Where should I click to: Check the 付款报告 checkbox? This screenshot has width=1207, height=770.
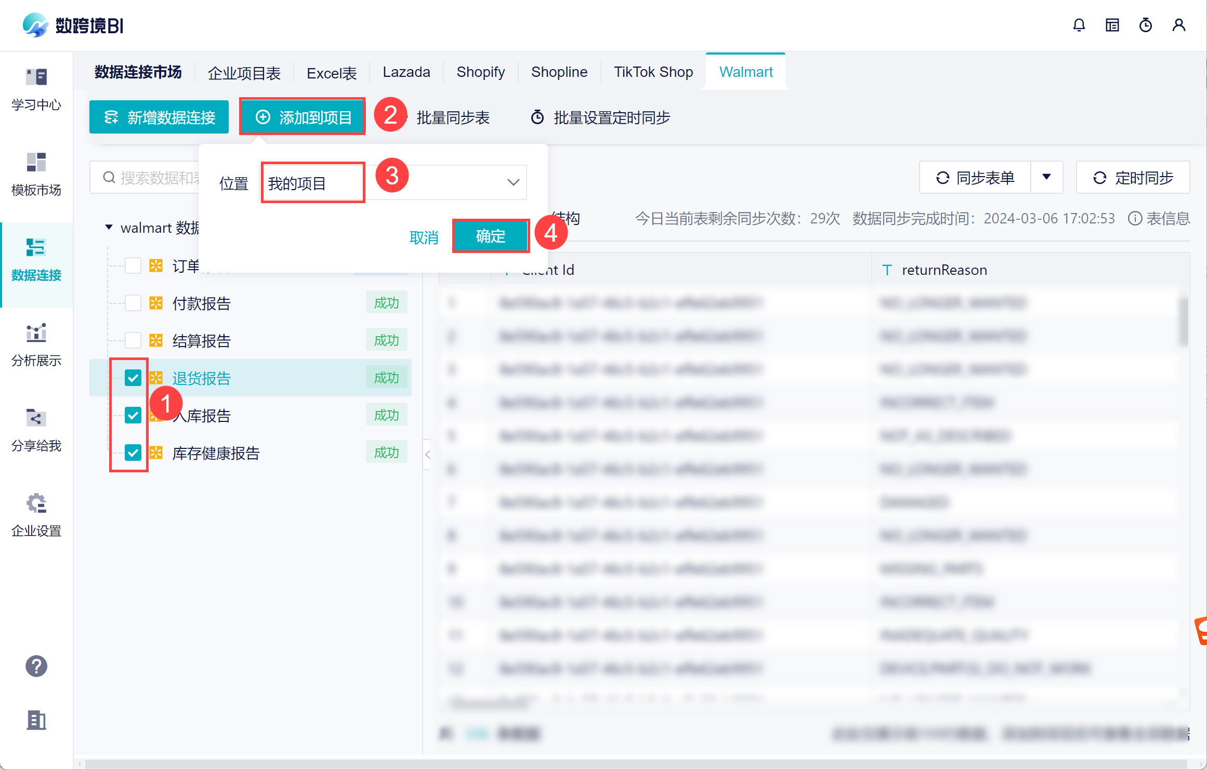(133, 303)
